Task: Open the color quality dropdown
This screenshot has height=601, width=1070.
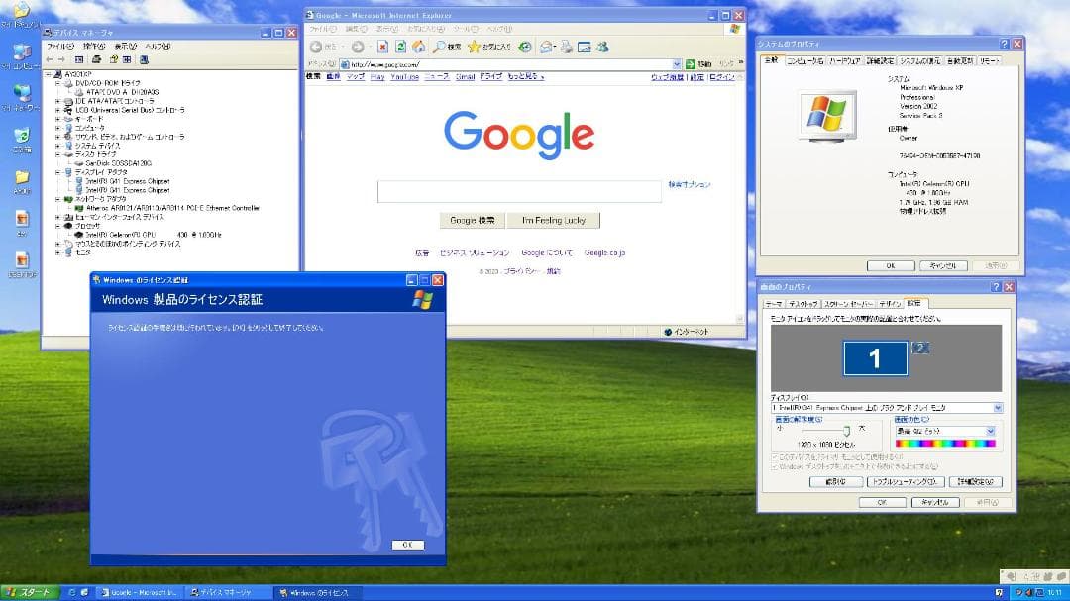Action: 991,431
